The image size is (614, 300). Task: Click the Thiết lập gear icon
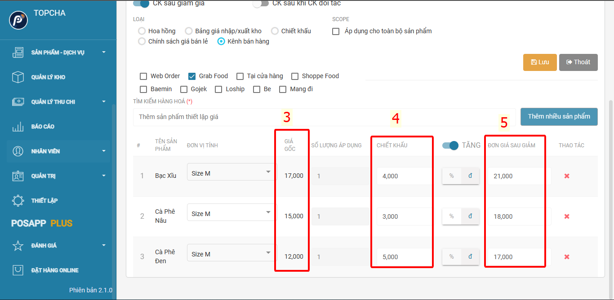tap(18, 201)
